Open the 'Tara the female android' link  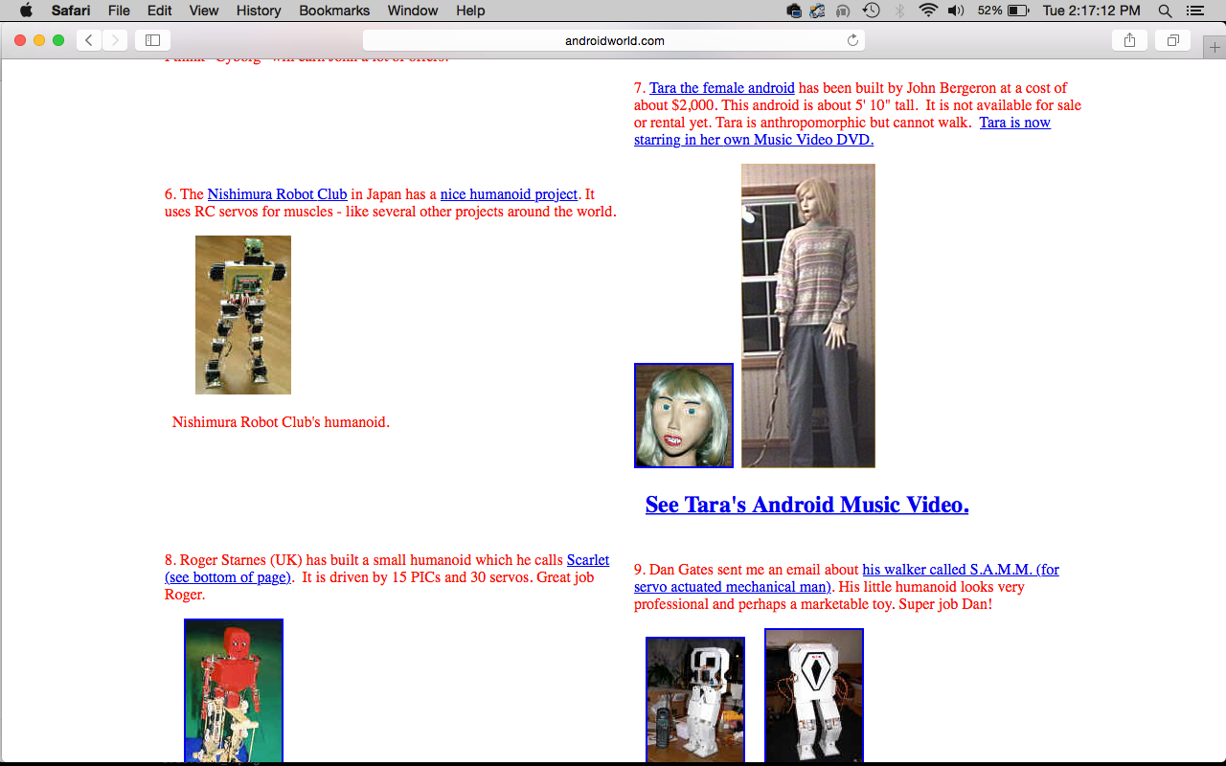(722, 88)
